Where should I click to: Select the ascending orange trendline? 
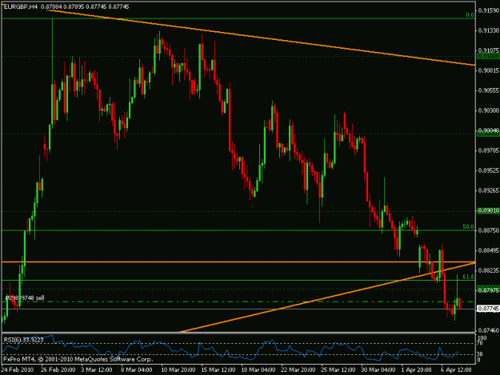(x=327, y=297)
